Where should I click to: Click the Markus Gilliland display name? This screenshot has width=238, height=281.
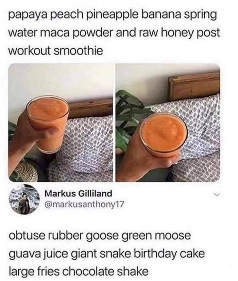[x=78, y=194]
